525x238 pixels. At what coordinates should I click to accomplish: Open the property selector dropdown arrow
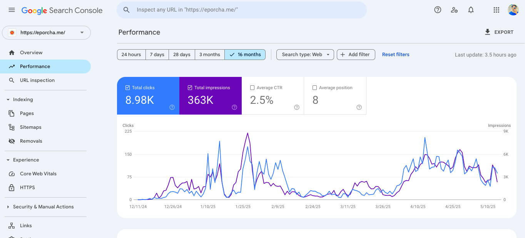click(x=82, y=33)
